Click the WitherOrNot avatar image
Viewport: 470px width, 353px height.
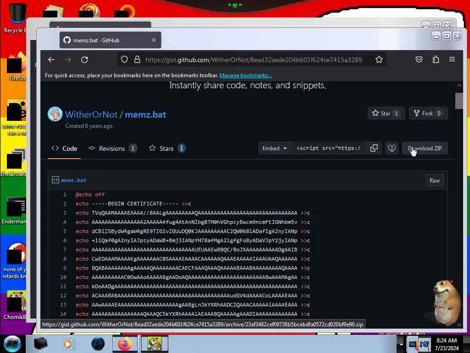pyautogui.click(x=55, y=114)
